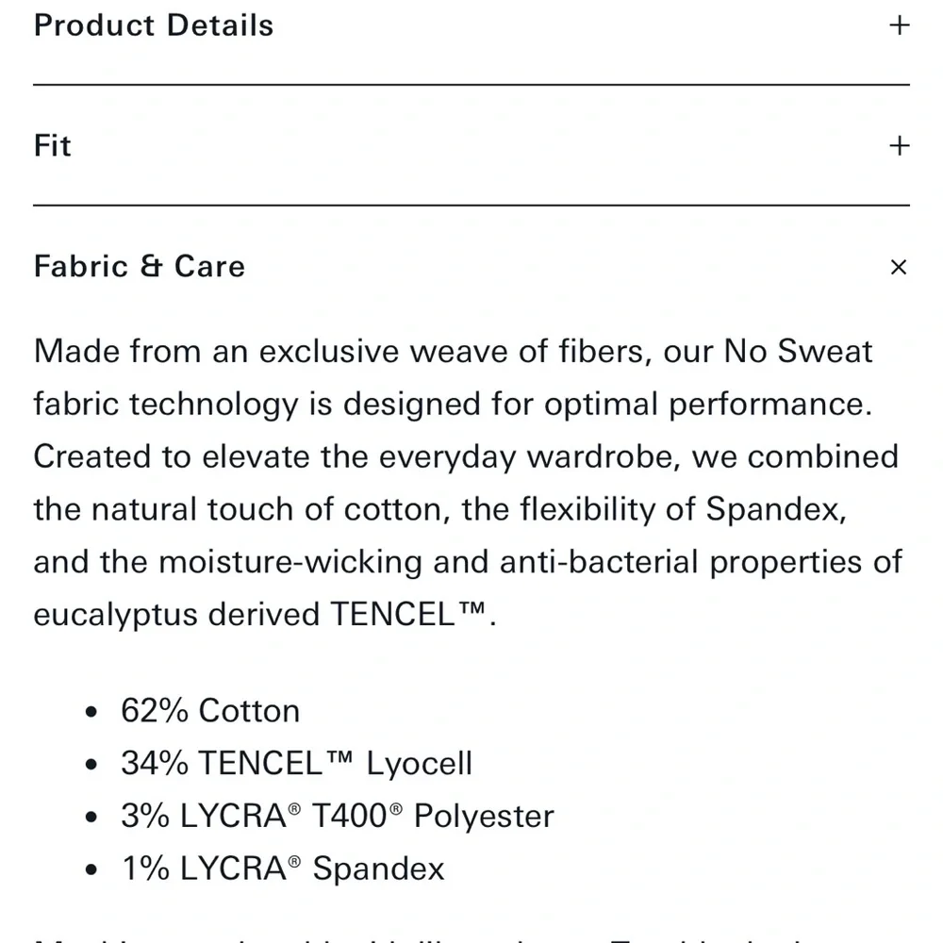Click the bullet beside 1% LYCRA Spandex

(91, 870)
